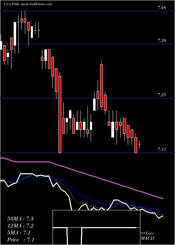
Task: Click the USA PML mail.bullkhan.com header text
Action: 28,4
